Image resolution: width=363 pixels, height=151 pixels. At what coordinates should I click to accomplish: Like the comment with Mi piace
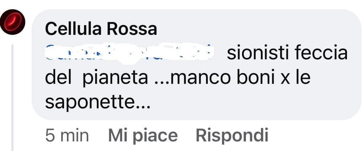click(143, 135)
